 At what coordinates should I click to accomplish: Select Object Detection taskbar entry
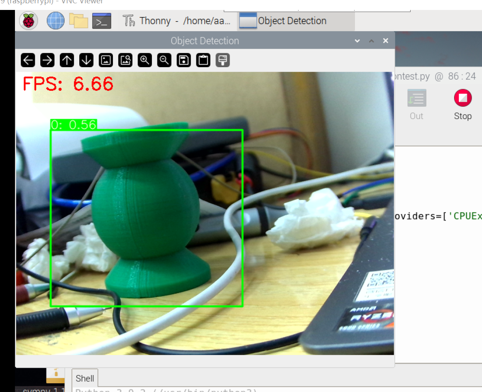pyautogui.click(x=284, y=21)
